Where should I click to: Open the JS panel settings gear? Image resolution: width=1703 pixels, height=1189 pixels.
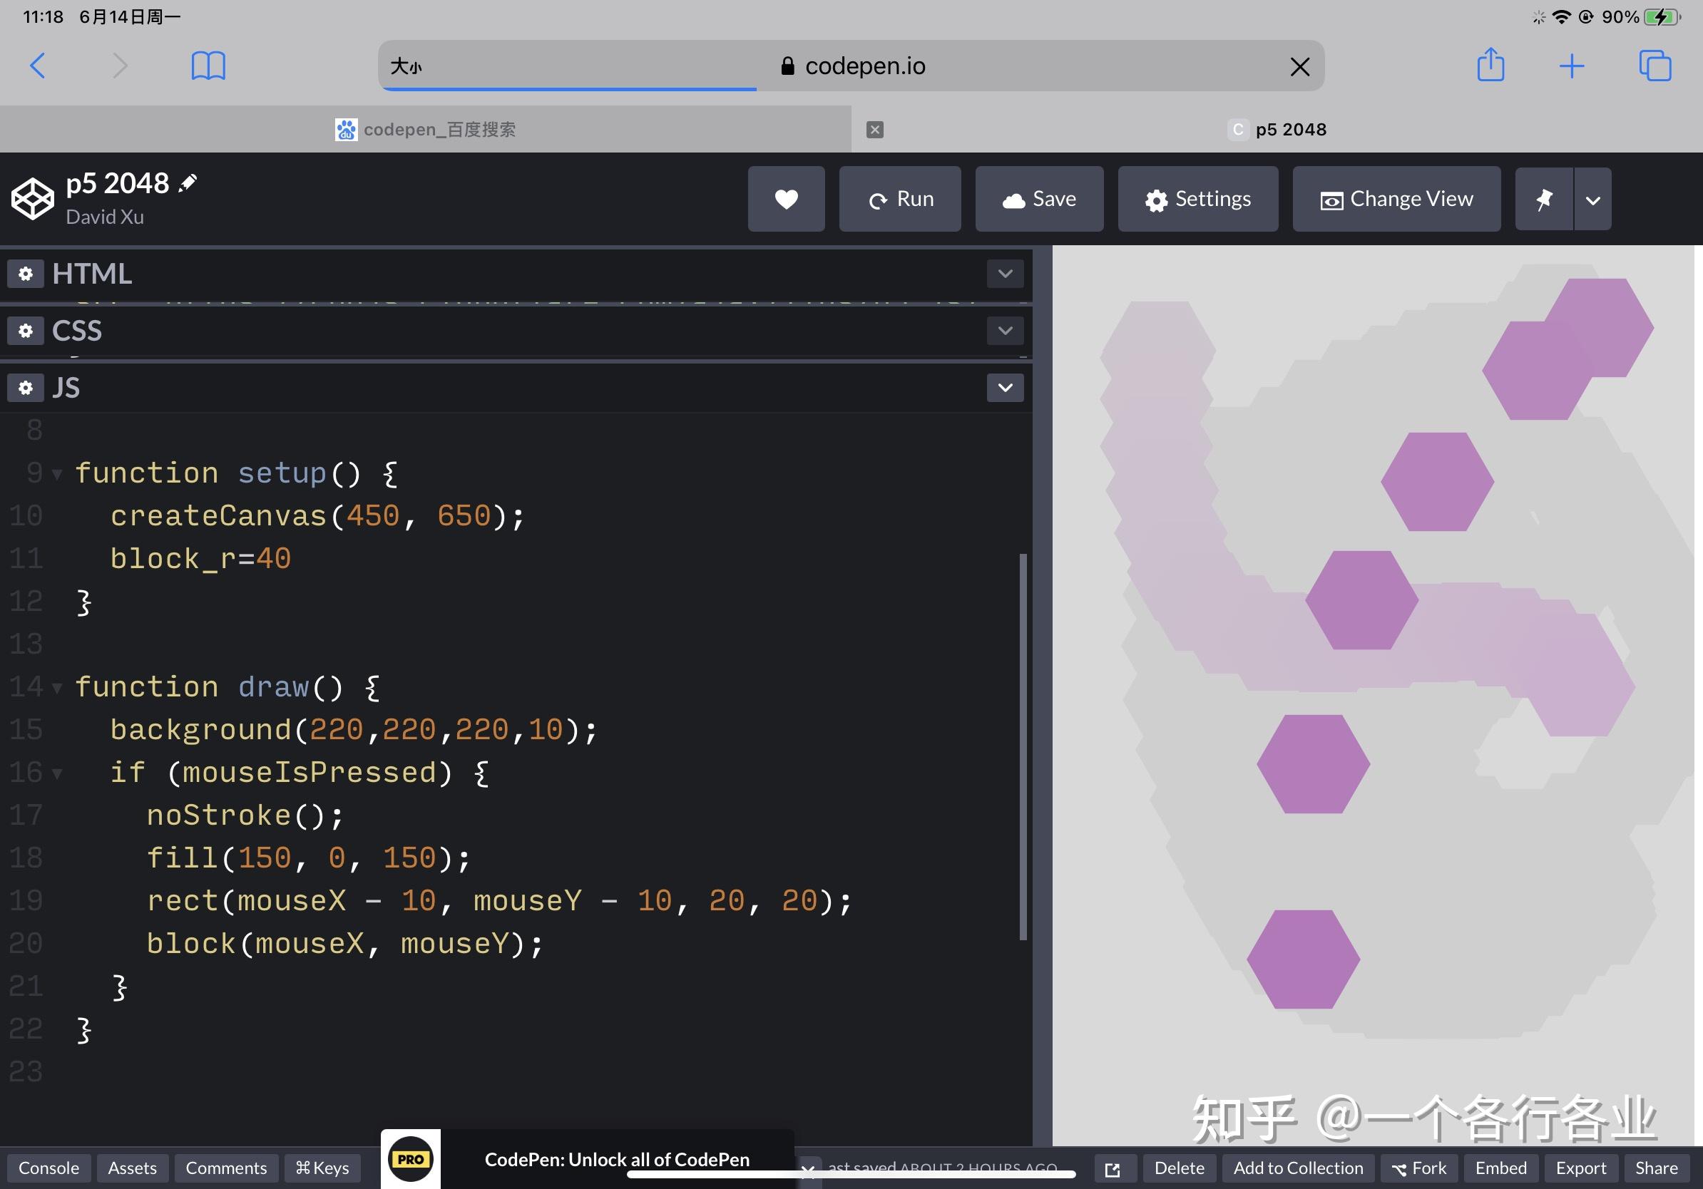point(25,388)
